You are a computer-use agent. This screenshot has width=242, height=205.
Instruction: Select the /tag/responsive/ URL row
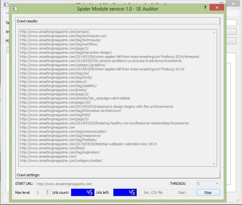(x=60, y=136)
